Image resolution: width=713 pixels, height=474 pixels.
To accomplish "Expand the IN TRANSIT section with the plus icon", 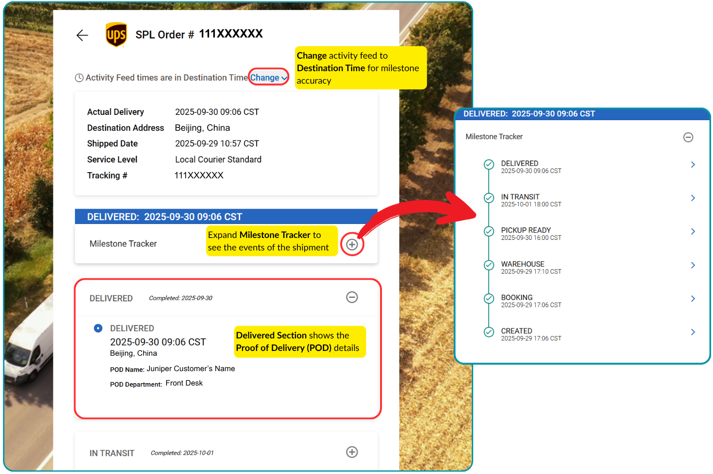I will (352, 452).
